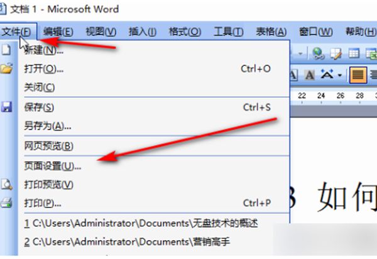377x259 pixels.
Task: Choose 打开(O)... menu entry
Action: [154, 69]
